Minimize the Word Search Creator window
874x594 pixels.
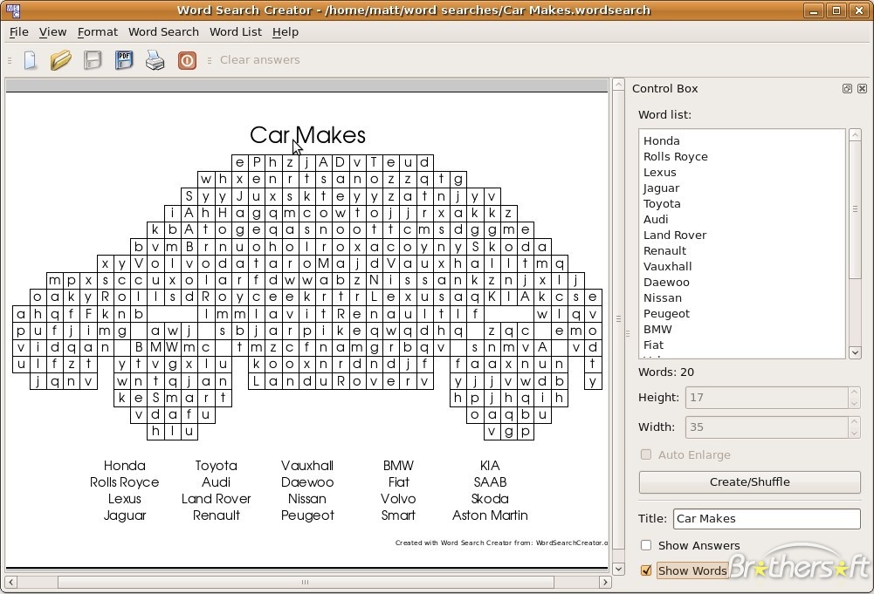pos(814,10)
